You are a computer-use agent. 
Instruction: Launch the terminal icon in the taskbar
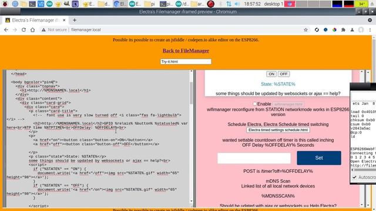32,4
